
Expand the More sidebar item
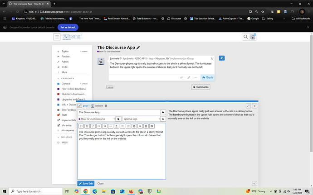[x=64, y=72]
